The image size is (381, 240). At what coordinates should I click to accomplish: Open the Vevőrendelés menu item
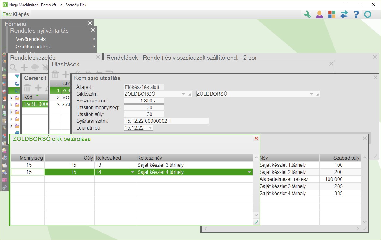[31, 39]
